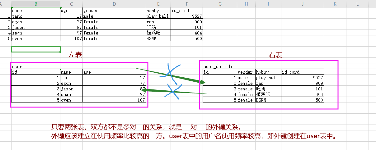Select column I header
The width and height of the screenshot is (376, 150).
[268, 4]
